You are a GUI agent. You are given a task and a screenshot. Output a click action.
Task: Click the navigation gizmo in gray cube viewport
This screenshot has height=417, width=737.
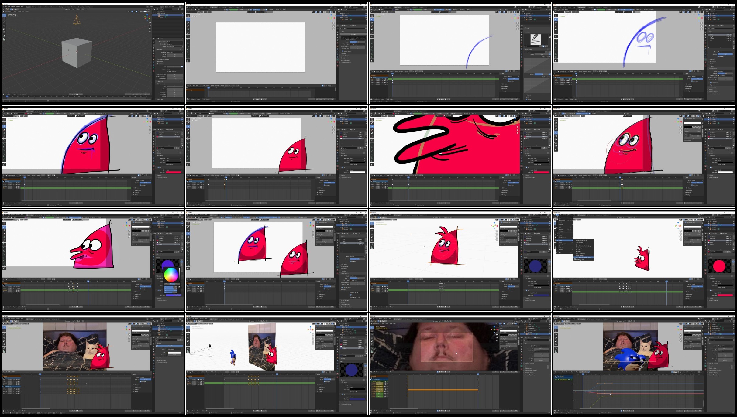pos(147,17)
